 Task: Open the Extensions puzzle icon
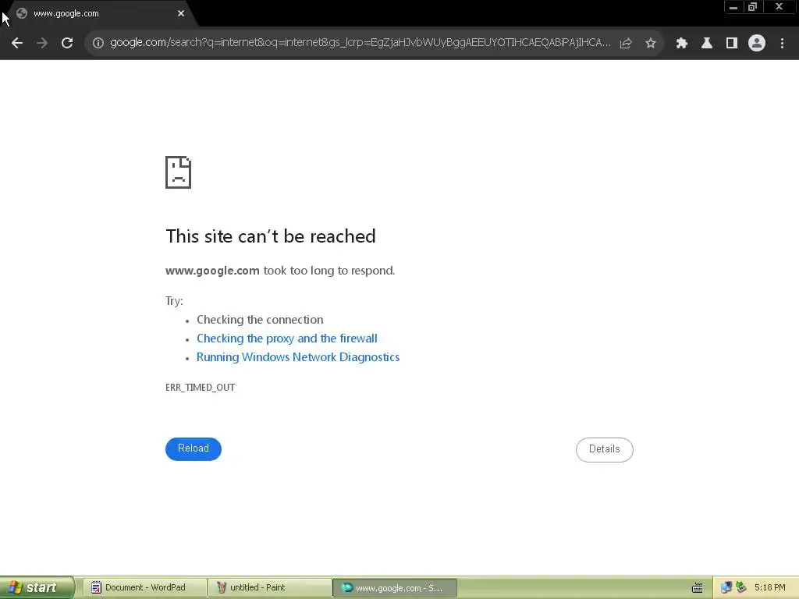(682, 44)
